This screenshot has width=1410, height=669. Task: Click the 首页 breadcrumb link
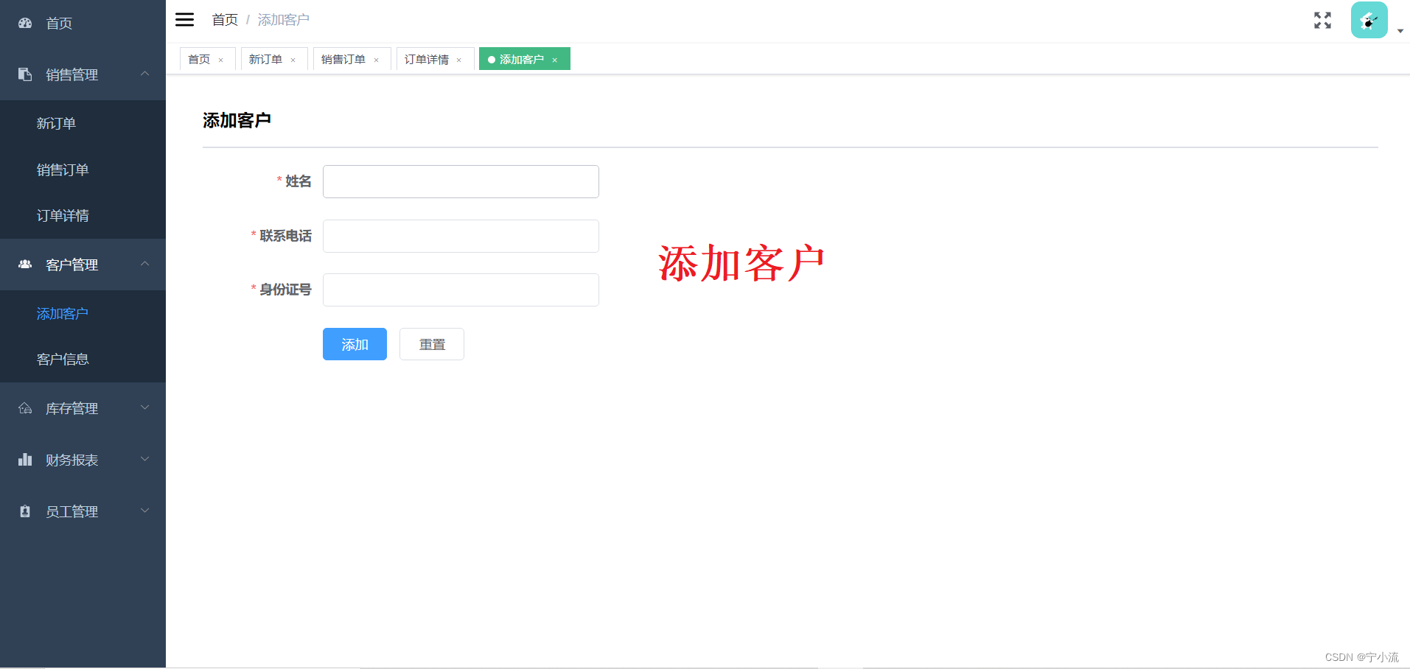pyautogui.click(x=225, y=20)
